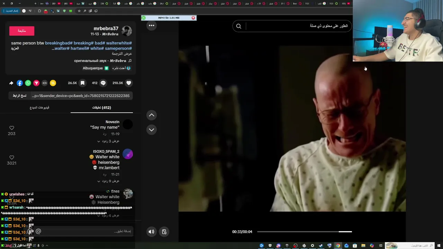Bookmark this page with the star icon
Viewport: 443px width, 249px height.
point(79,11)
